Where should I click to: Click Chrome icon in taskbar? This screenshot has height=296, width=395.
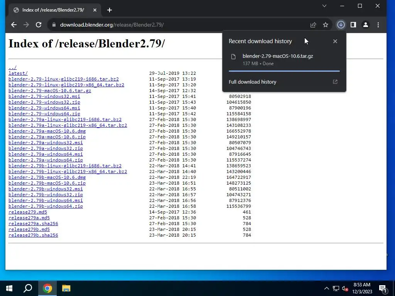[47, 288]
